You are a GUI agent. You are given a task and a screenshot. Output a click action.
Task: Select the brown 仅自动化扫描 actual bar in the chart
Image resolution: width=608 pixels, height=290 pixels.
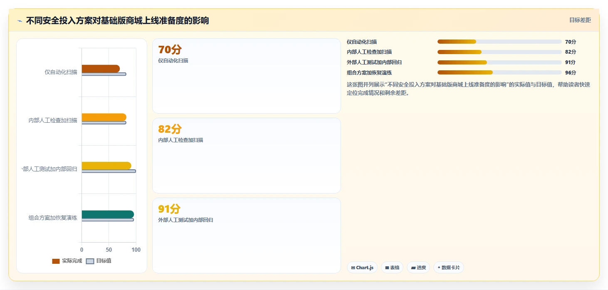(x=101, y=69)
